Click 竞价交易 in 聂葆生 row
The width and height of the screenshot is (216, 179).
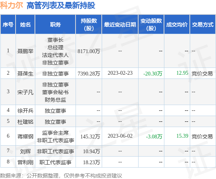202,74
